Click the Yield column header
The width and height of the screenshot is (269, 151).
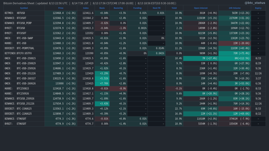pos(174,8)
